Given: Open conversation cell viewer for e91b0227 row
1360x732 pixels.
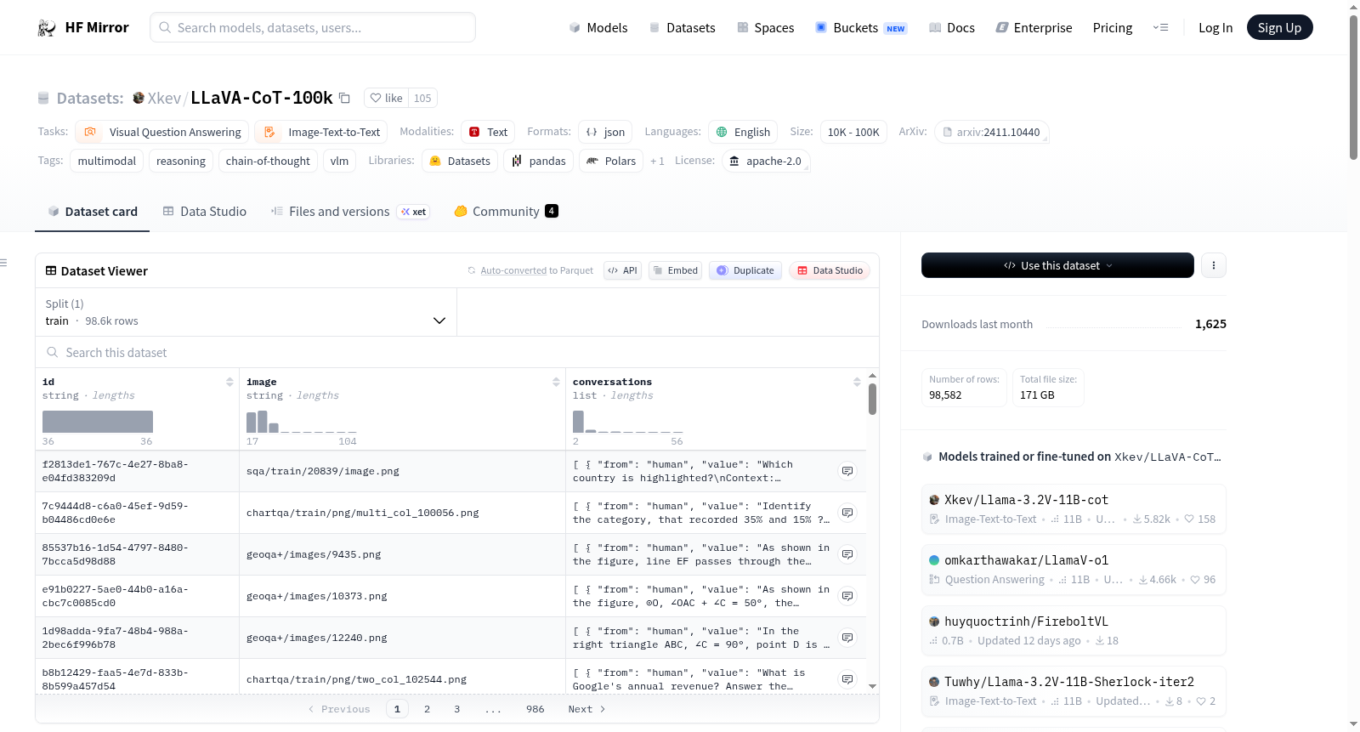Looking at the screenshot, I should [847, 596].
